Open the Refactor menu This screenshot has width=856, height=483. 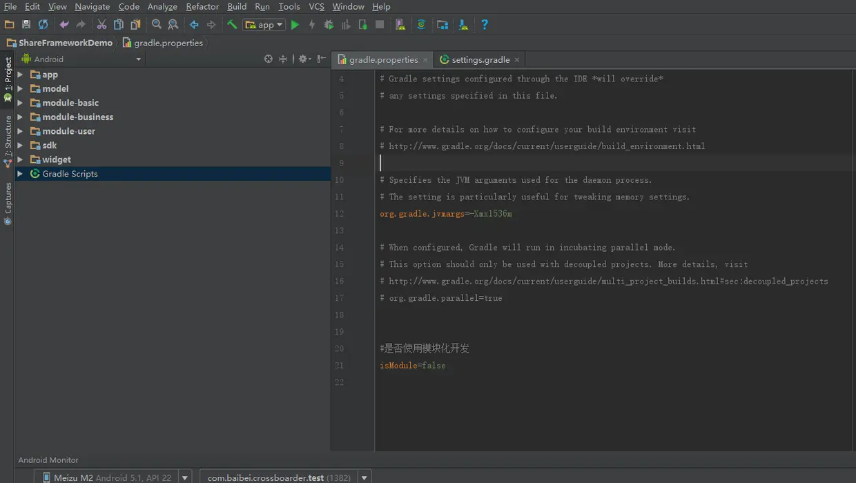[x=202, y=6]
